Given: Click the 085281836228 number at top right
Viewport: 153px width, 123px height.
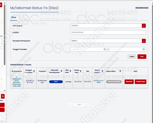Looking at the screenshot, I should (x=142, y=8).
